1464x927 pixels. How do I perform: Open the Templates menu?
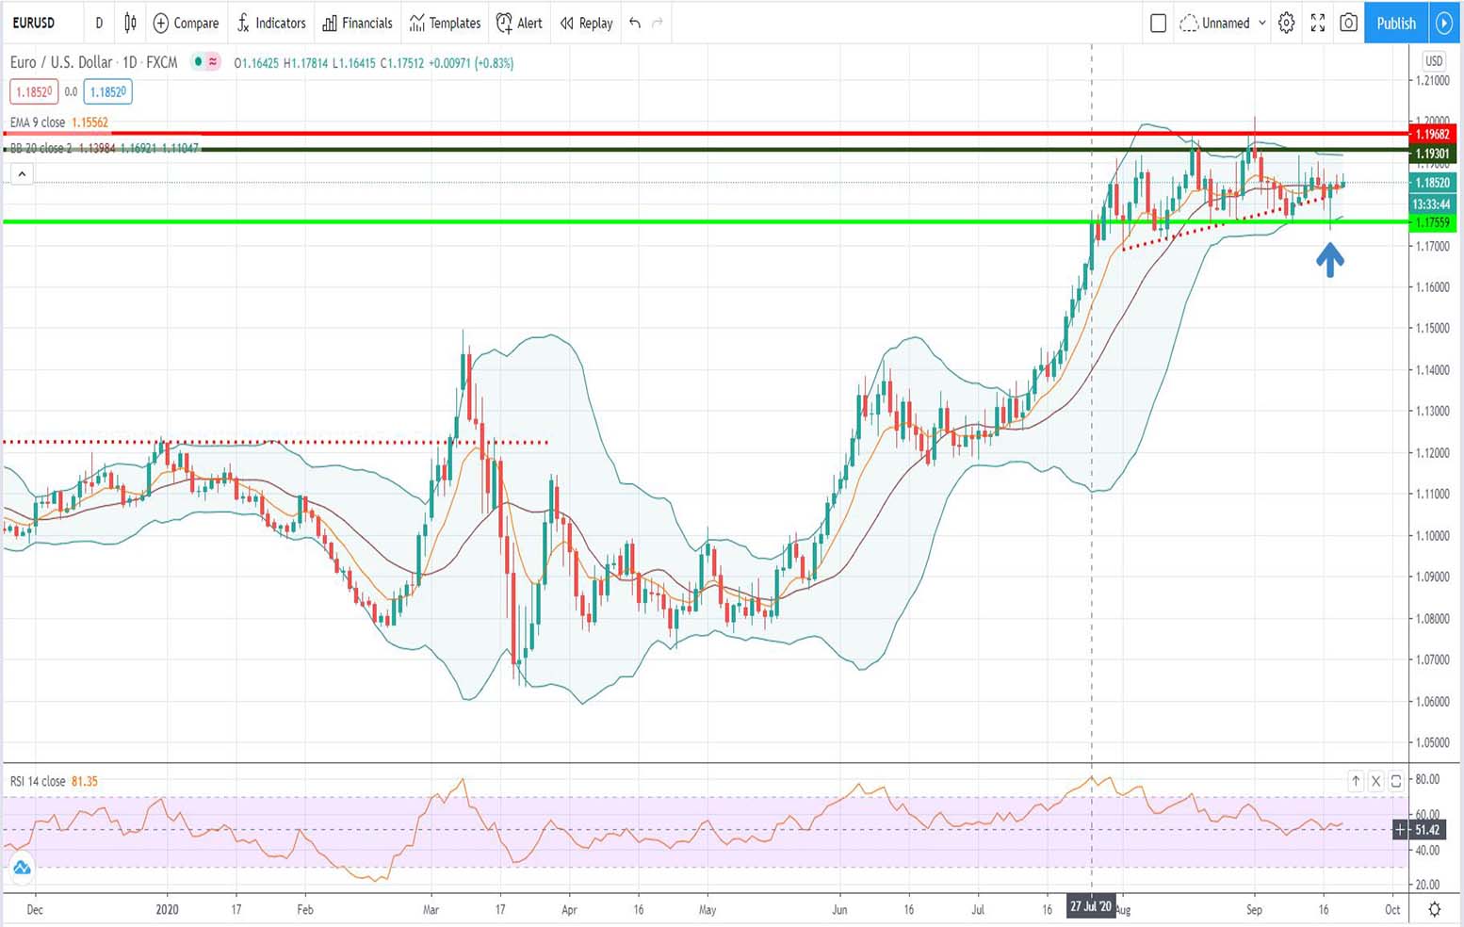click(445, 23)
